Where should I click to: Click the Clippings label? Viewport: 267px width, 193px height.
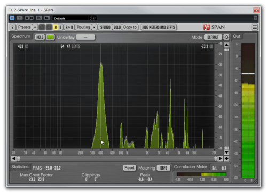pyautogui.click(x=91, y=175)
